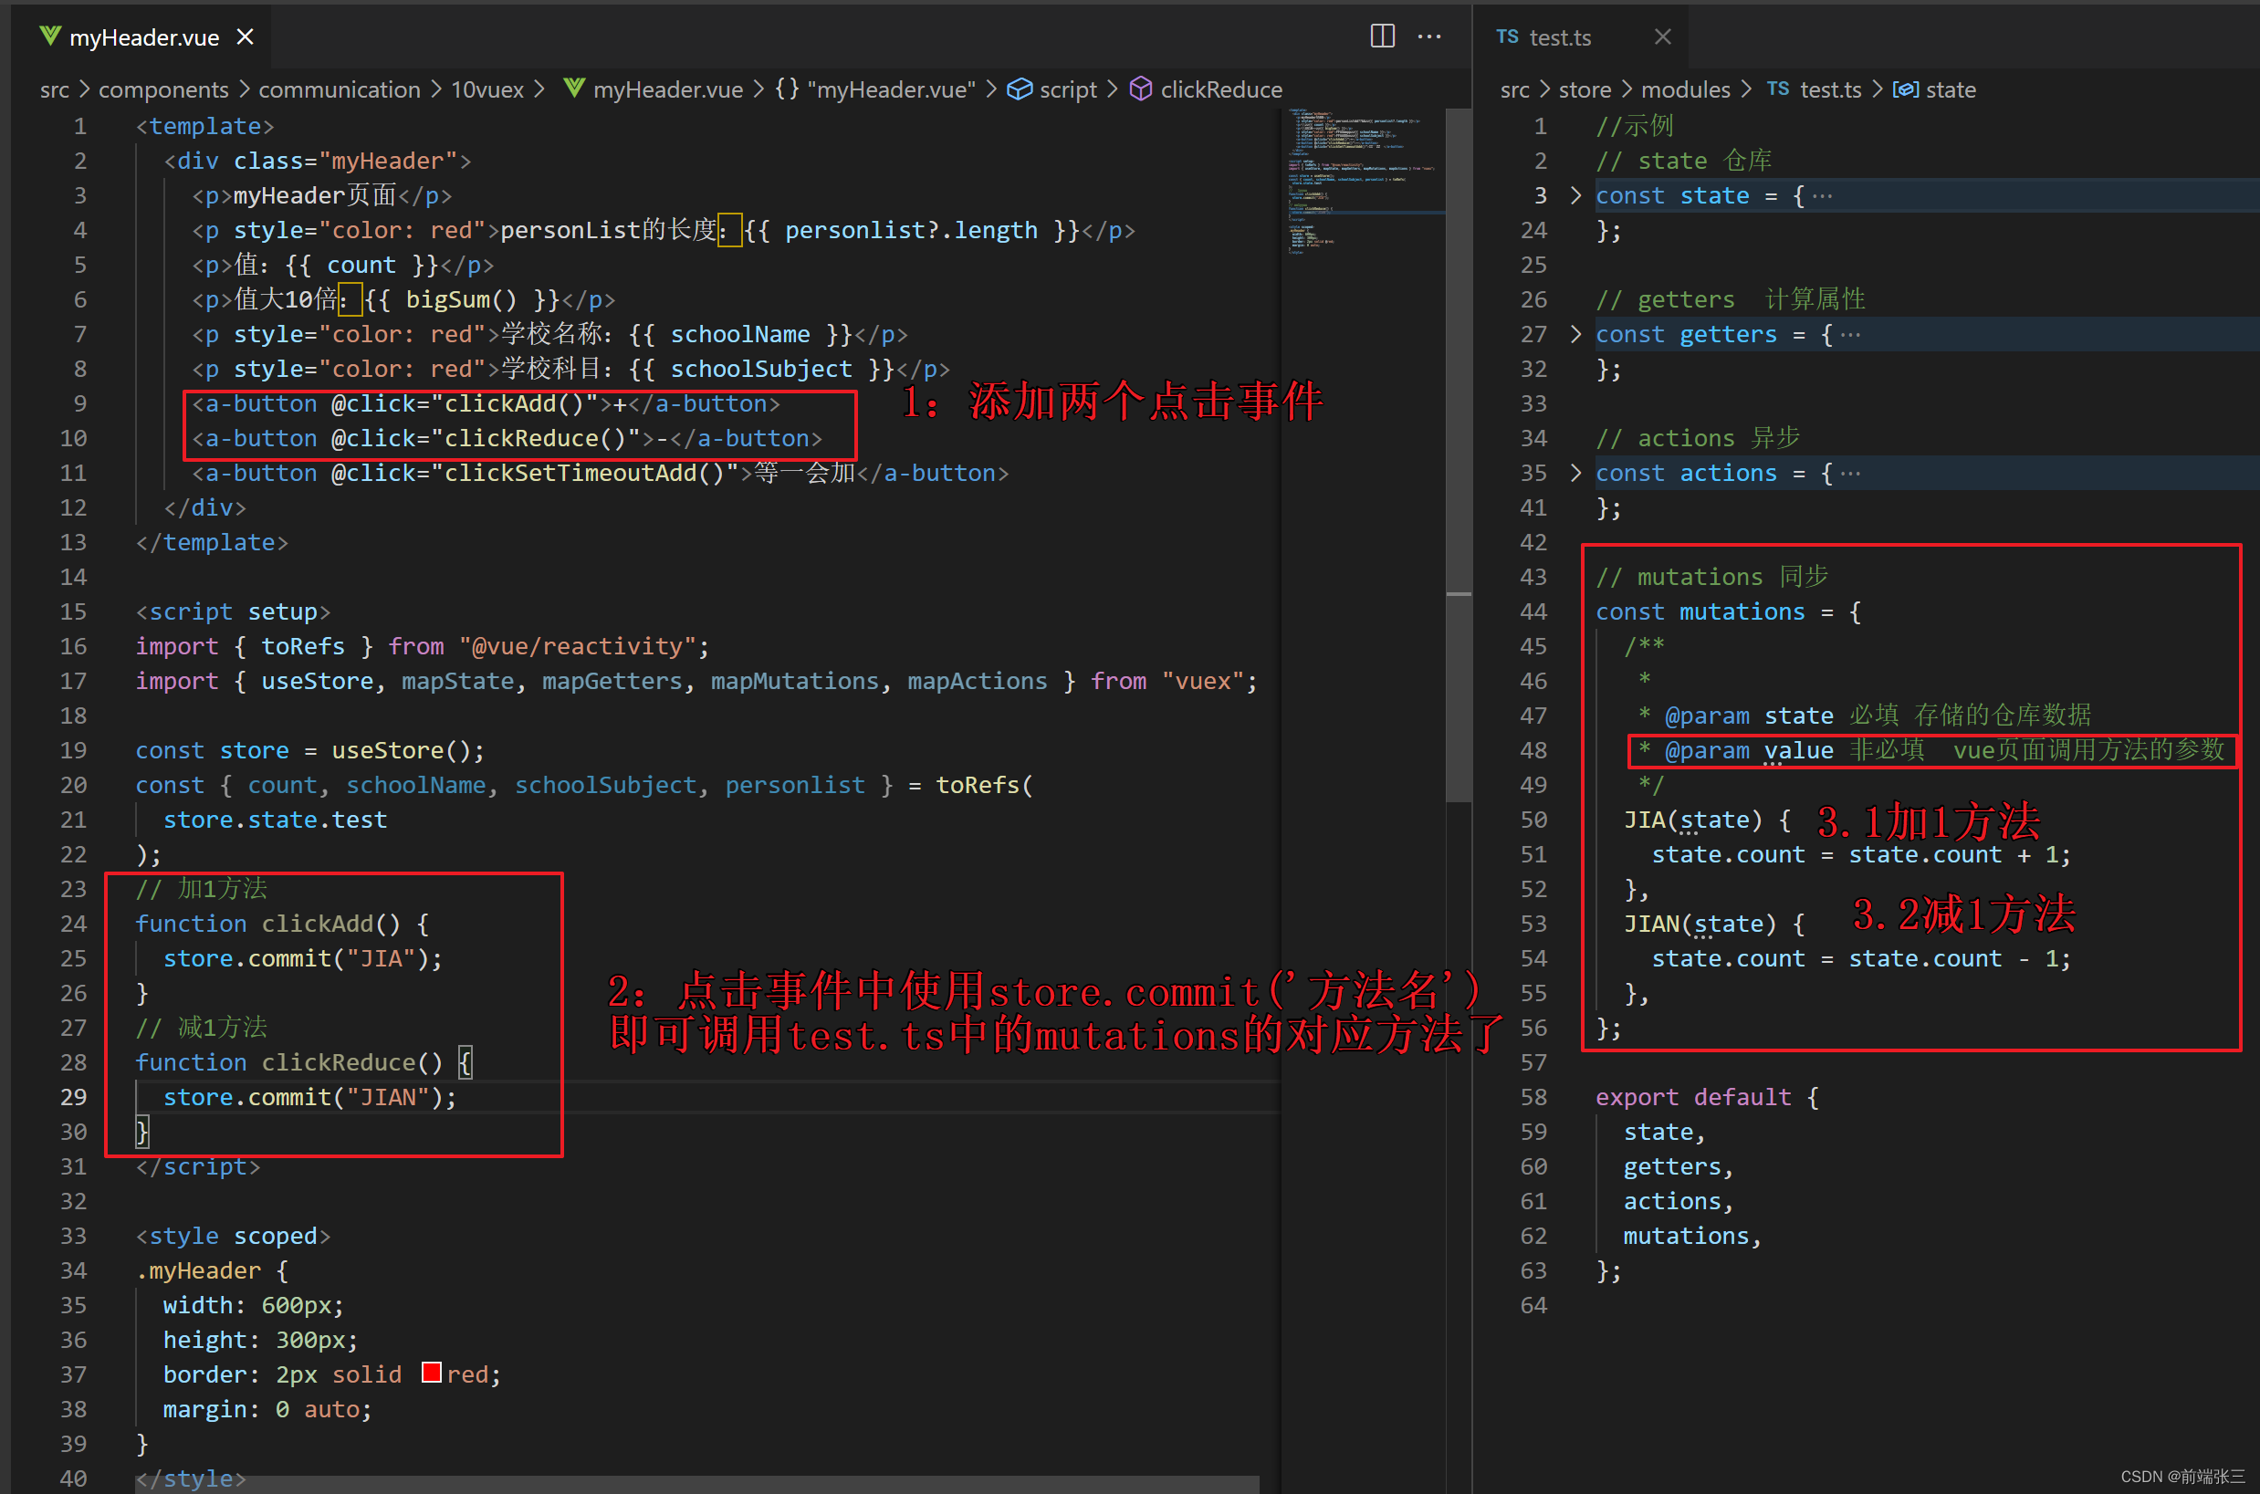
Task: Click 'store.commit("JIAN")' statement
Action: click(309, 1097)
